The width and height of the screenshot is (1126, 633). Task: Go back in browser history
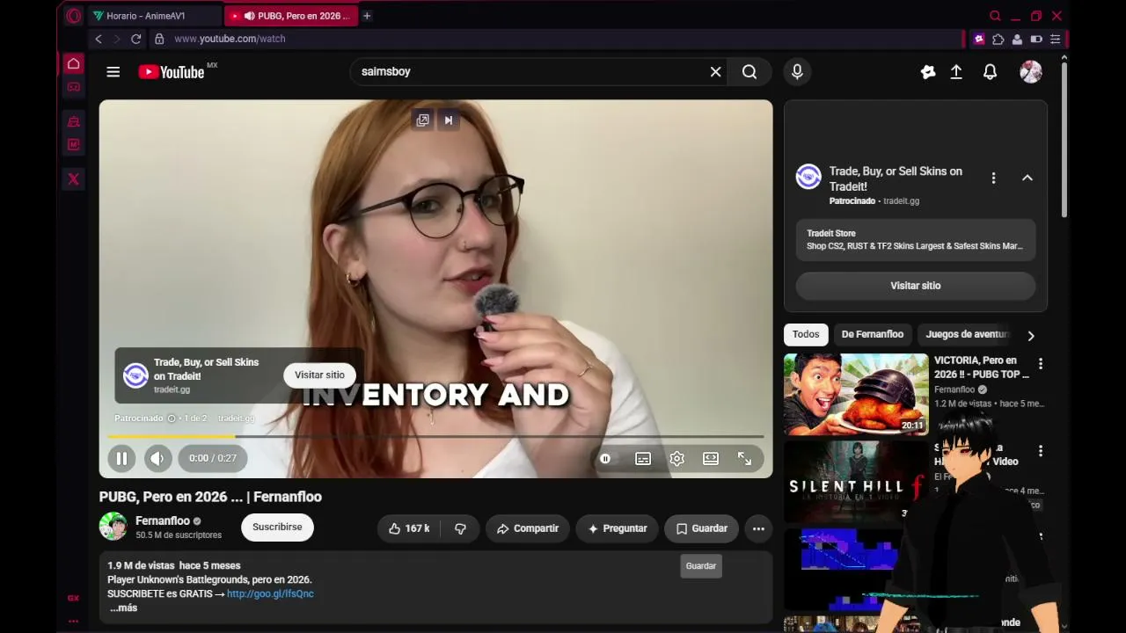point(99,39)
